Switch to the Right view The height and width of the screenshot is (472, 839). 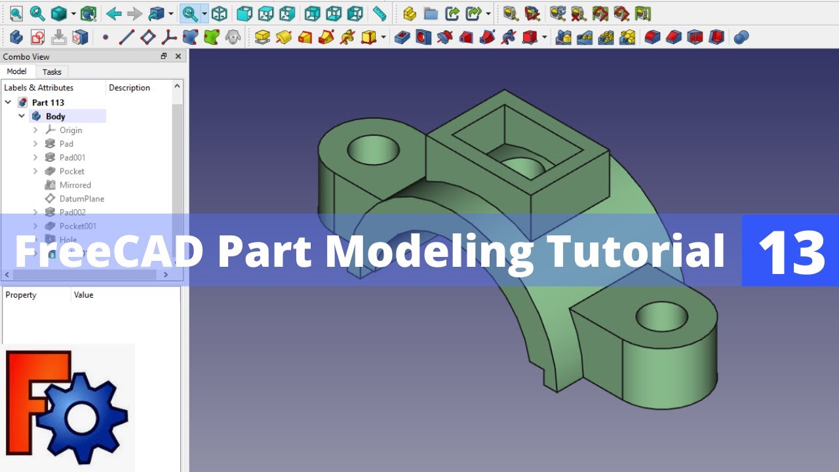(286, 13)
